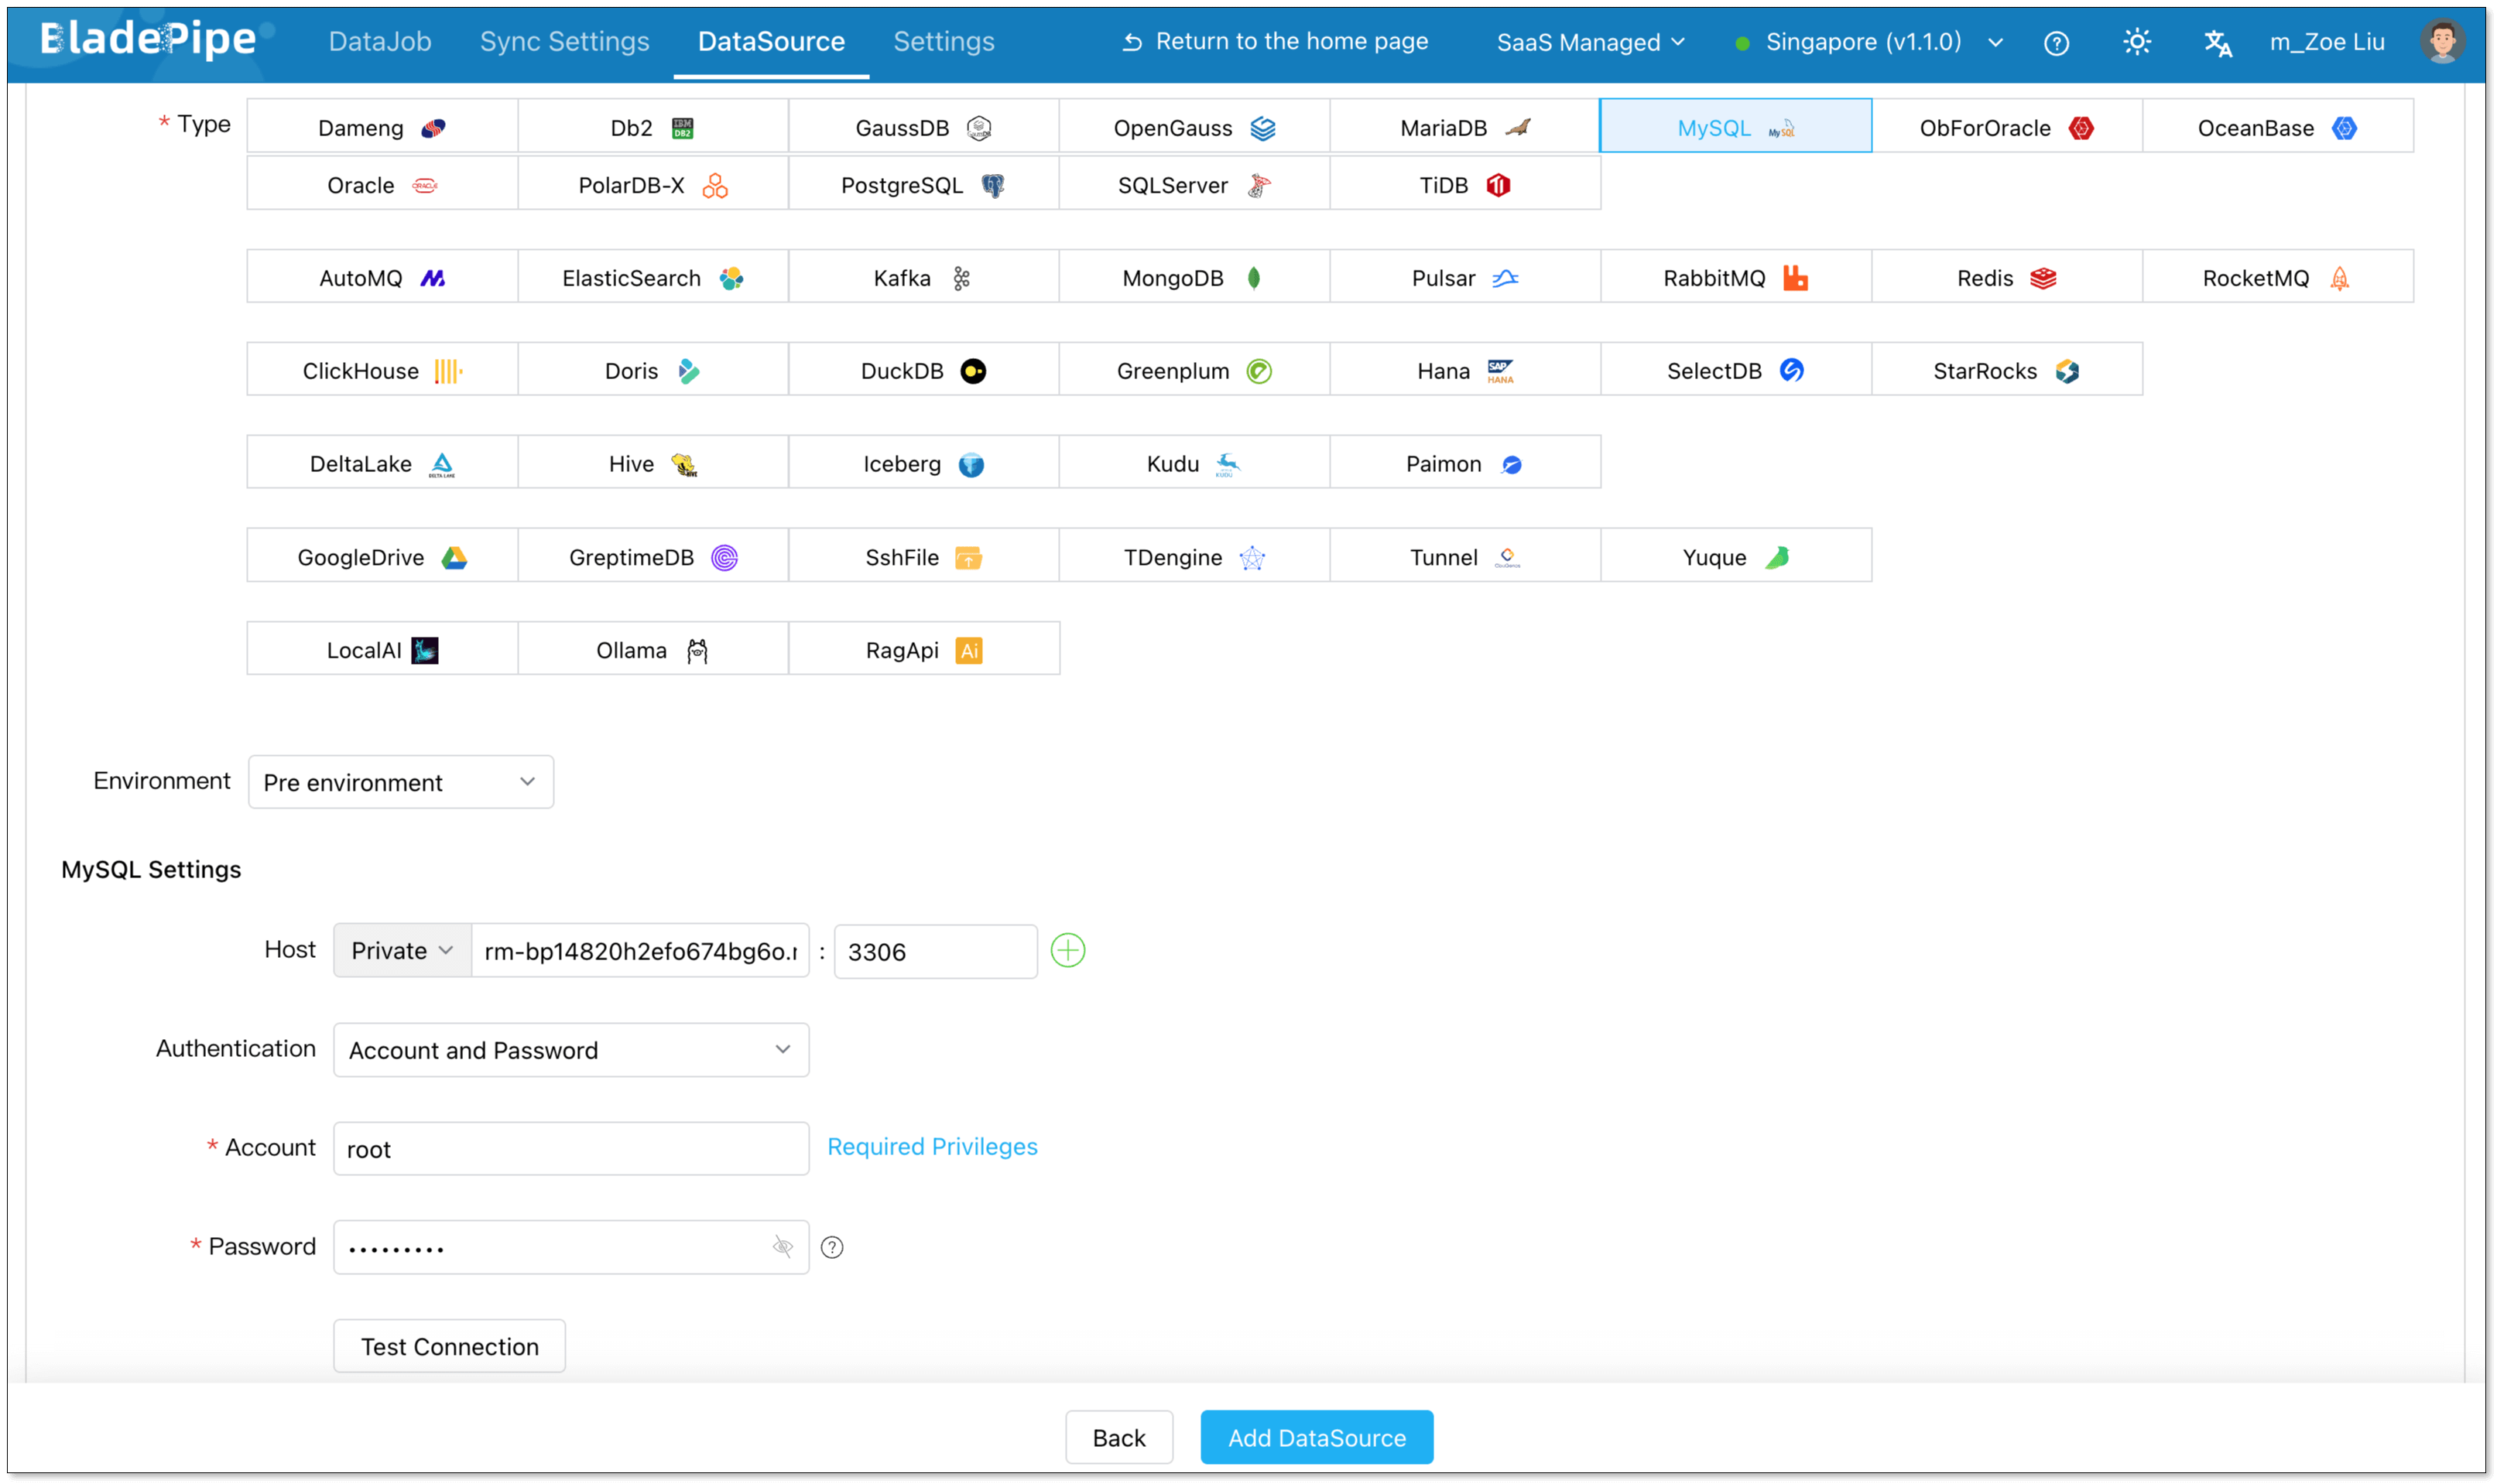This screenshot has height=1484, width=2497.
Task: Pick the MongoDB type tile
Action: (1193, 278)
